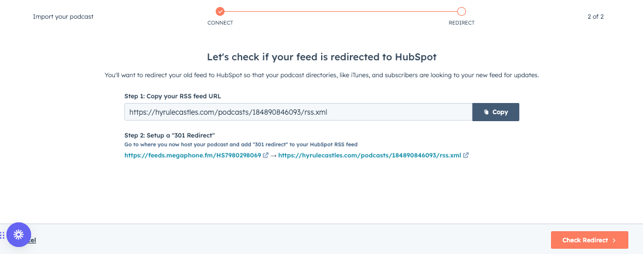Click external-link icon after megaphone URL
Viewport: 643px width, 254px height.
click(266, 155)
